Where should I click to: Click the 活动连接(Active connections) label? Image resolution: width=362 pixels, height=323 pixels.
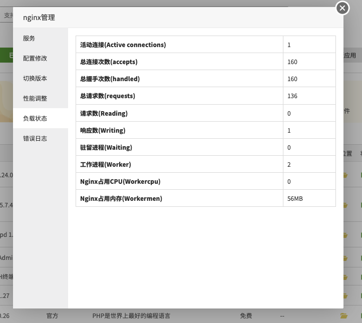[x=123, y=45]
